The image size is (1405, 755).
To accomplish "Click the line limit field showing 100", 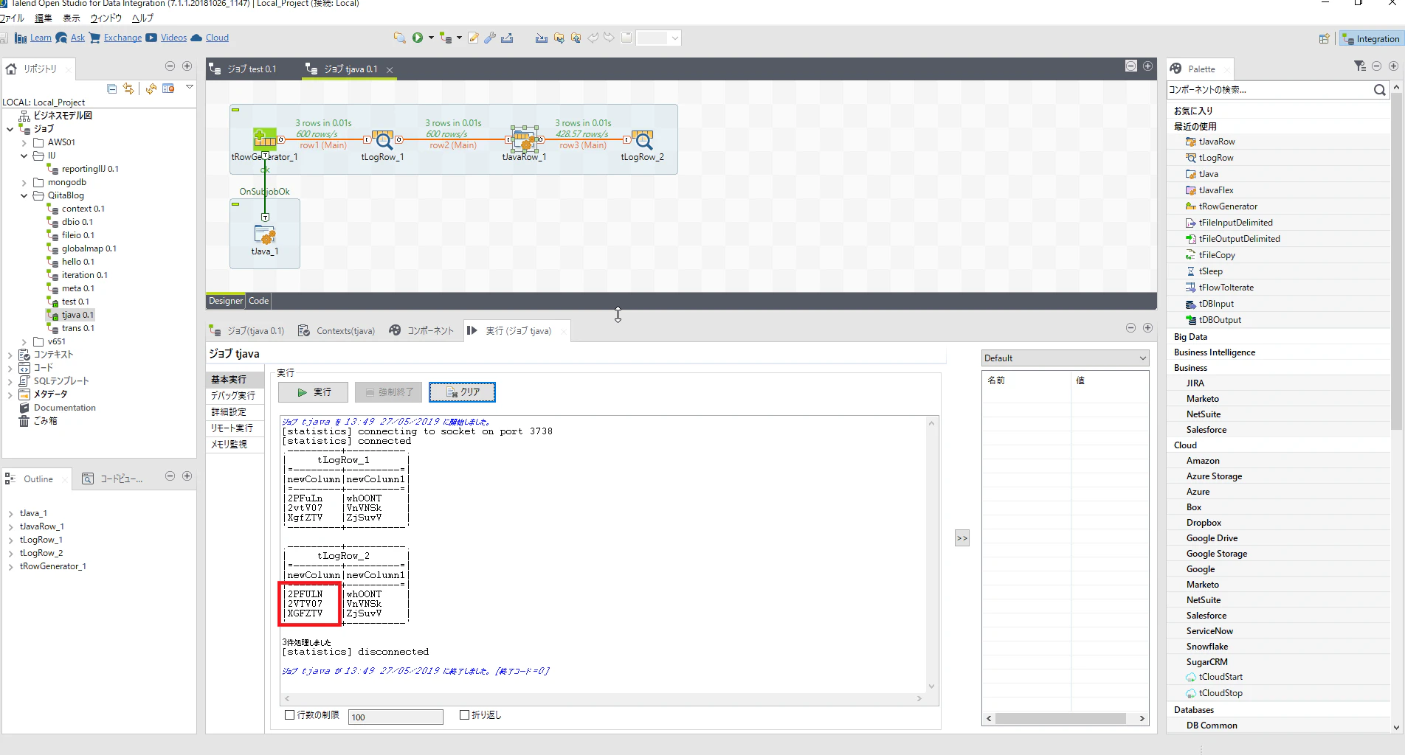I will click(396, 717).
